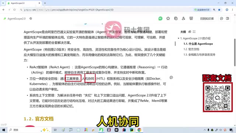The width and height of the screenshot is (236, 133).
Task: Click the comment icon beside the 三位一体 paragraph
Action: [171, 78]
